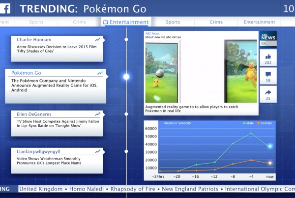
Task: Click 'Augmented reality game' post caption
Action: pos(192,109)
